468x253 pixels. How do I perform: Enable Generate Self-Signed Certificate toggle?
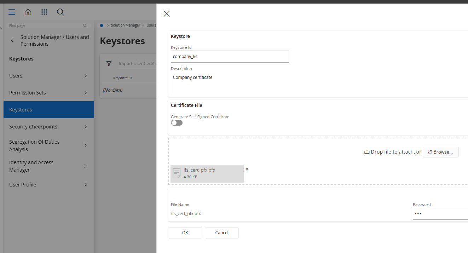[x=177, y=123]
